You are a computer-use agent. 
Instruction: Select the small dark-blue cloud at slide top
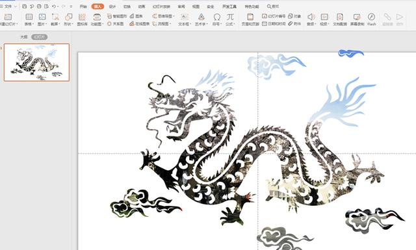(351, 53)
